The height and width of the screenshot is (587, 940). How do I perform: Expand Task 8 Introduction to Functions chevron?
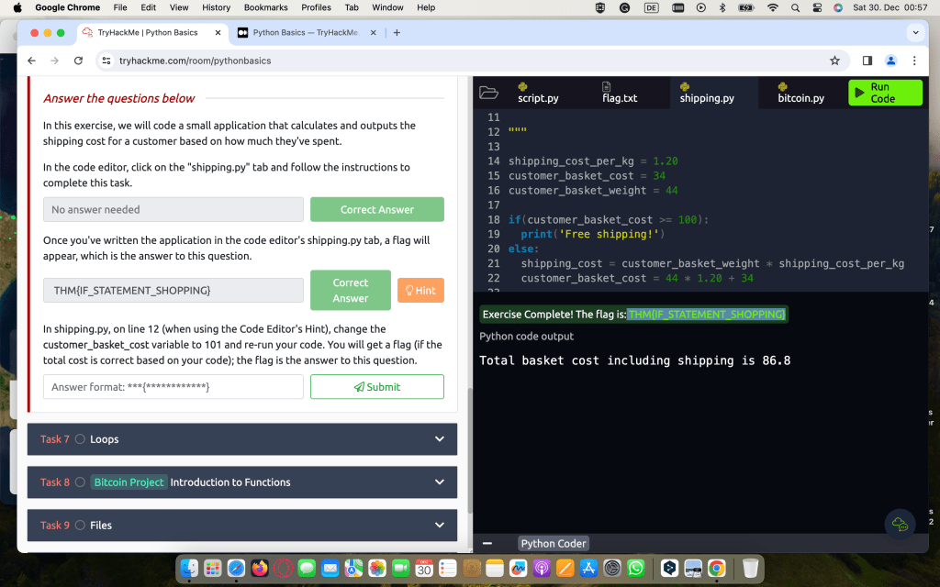pyautogui.click(x=440, y=482)
